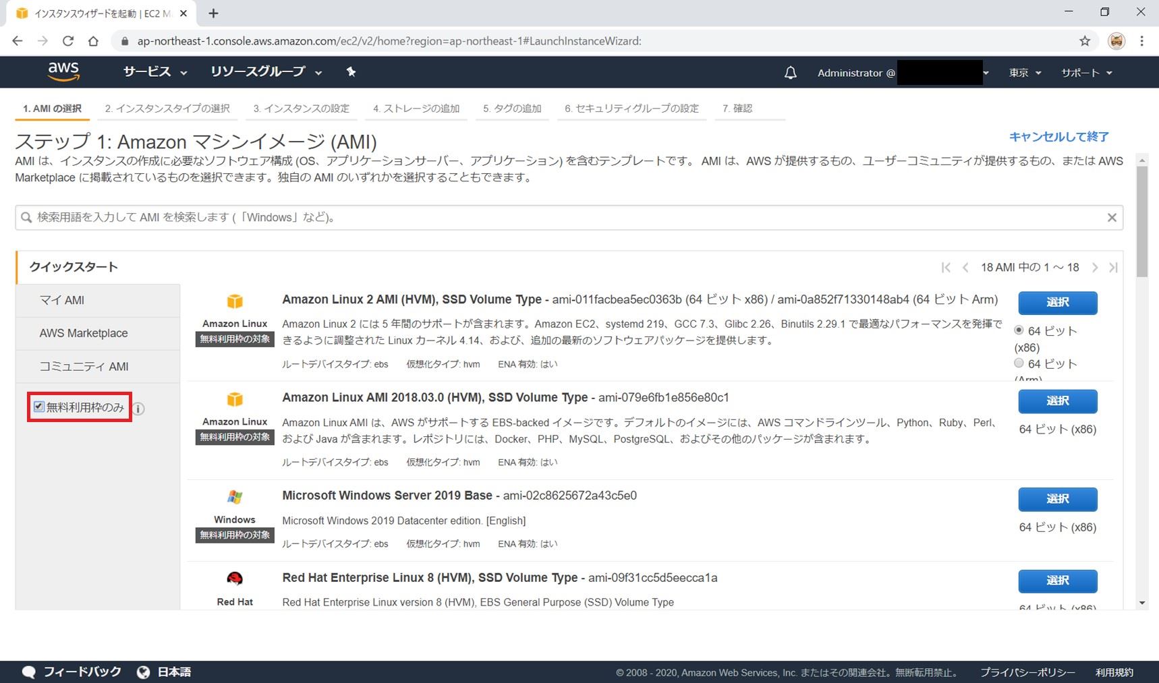Image resolution: width=1159 pixels, height=683 pixels.
Task: Close the EC2 launch wizard browser tab
Action: (x=183, y=13)
